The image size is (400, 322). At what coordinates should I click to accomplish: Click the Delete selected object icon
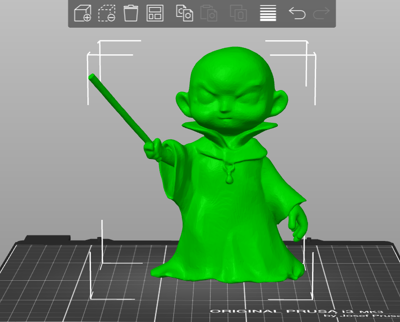tap(107, 13)
